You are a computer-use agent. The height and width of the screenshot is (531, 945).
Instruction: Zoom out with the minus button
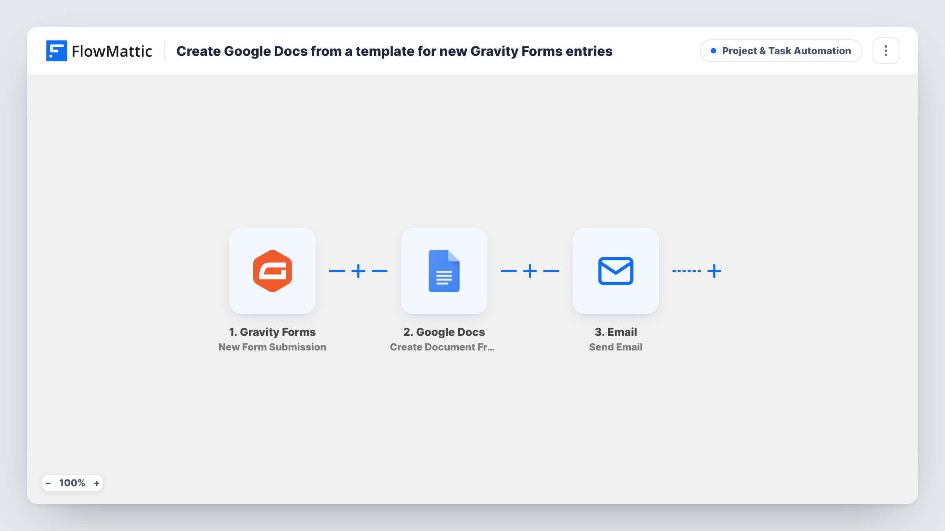pyautogui.click(x=48, y=483)
